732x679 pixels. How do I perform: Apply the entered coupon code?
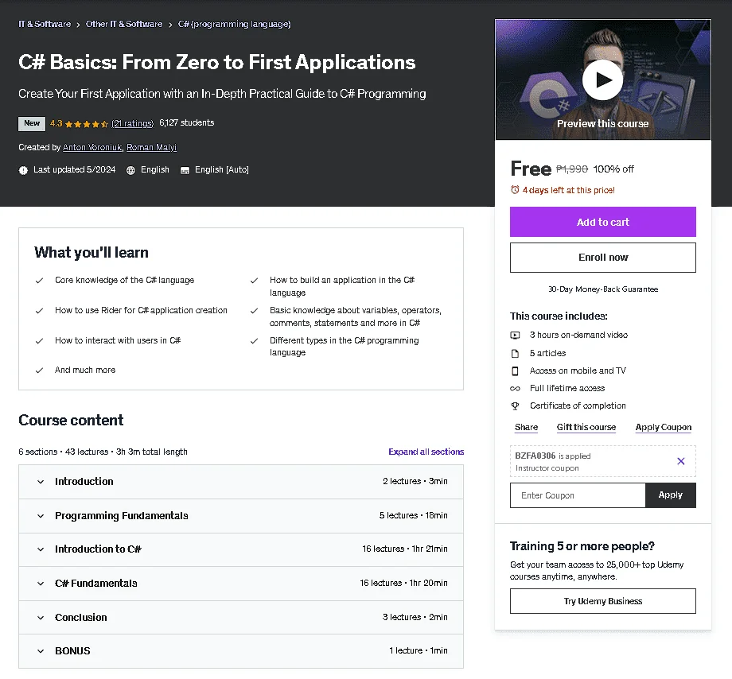(671, 495)
